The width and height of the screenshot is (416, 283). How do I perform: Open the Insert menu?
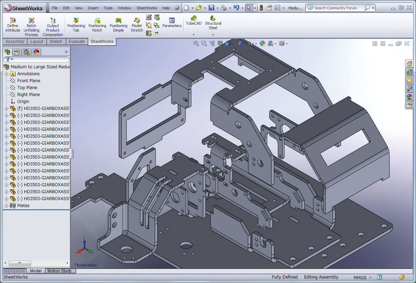[x=93, y=8]
